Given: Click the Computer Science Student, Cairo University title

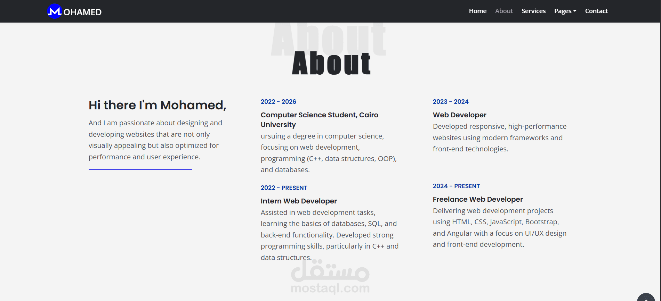Looking at the screenshot, I should coord(320,120).
